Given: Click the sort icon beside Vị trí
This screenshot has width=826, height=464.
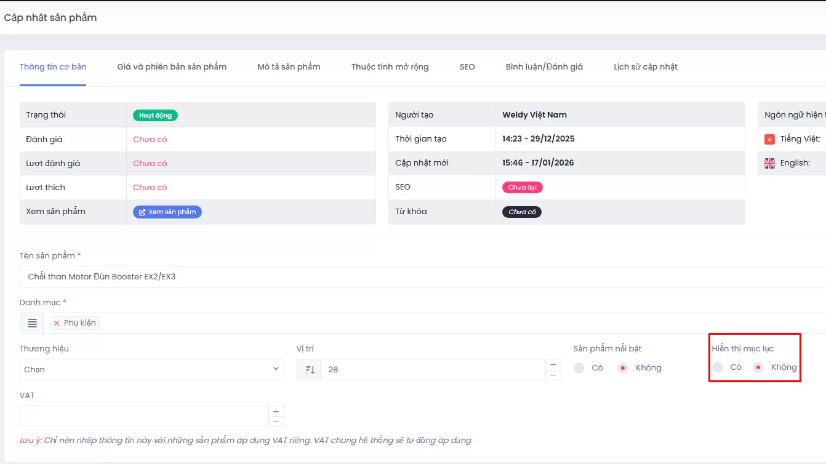Looking at the screenshot, I should pyautogui.click(x=309, y=370).
